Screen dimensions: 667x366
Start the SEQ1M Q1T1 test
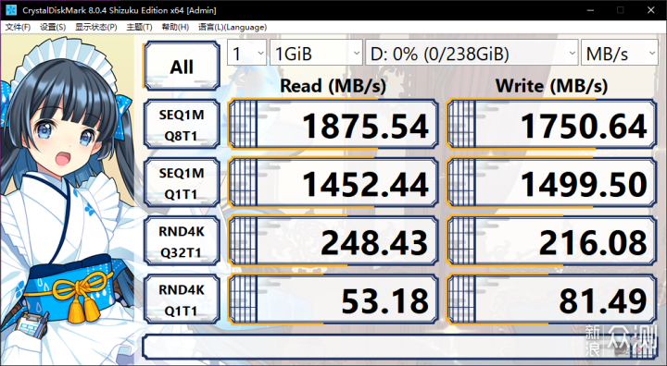[x=182, y=183]
